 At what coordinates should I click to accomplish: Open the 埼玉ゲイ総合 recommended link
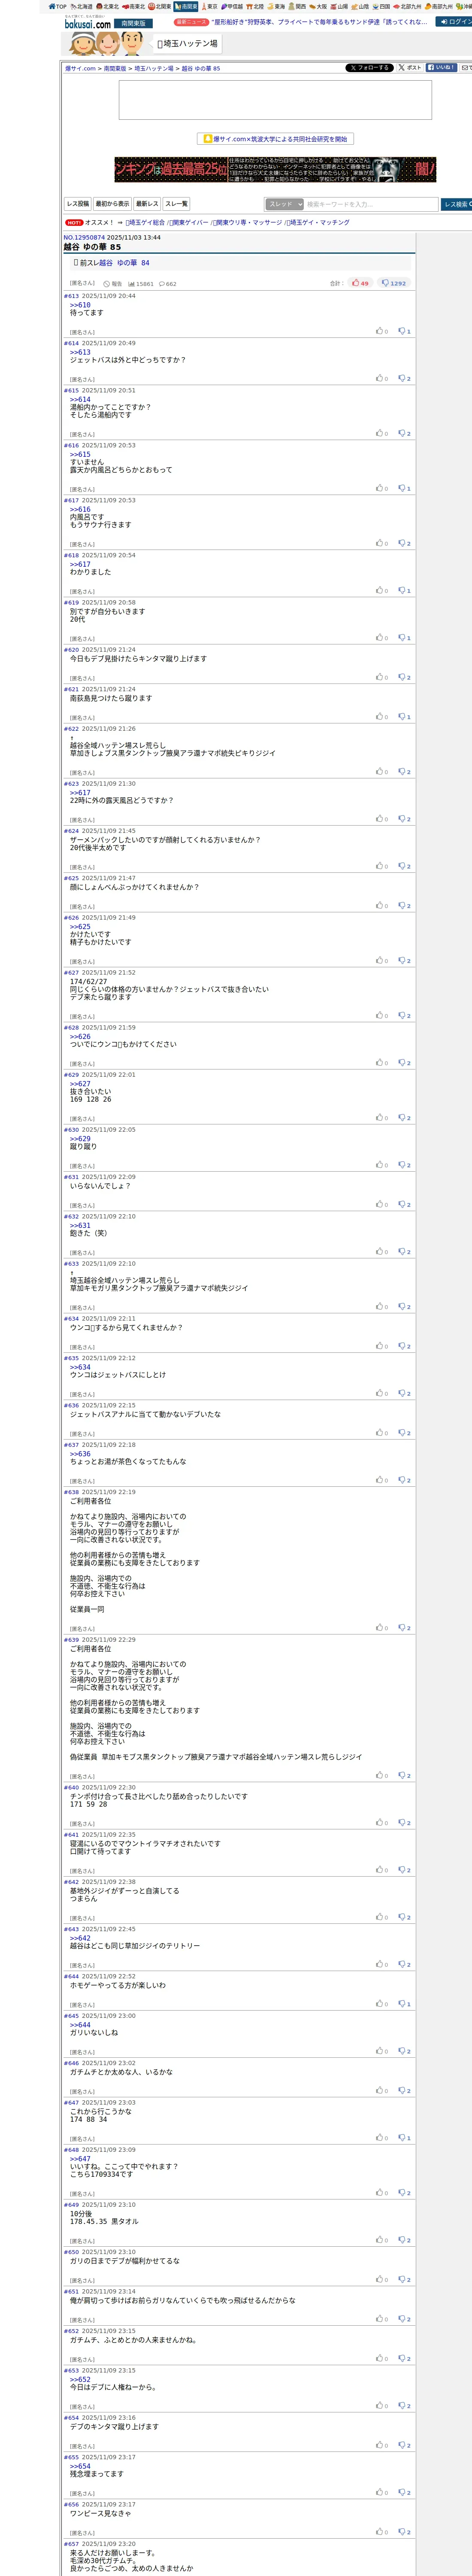[146, 223]
